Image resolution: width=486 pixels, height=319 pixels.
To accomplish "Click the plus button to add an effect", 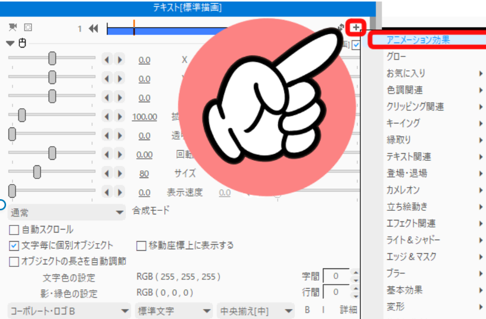I will pyautogui.click(x=356, y=27).
